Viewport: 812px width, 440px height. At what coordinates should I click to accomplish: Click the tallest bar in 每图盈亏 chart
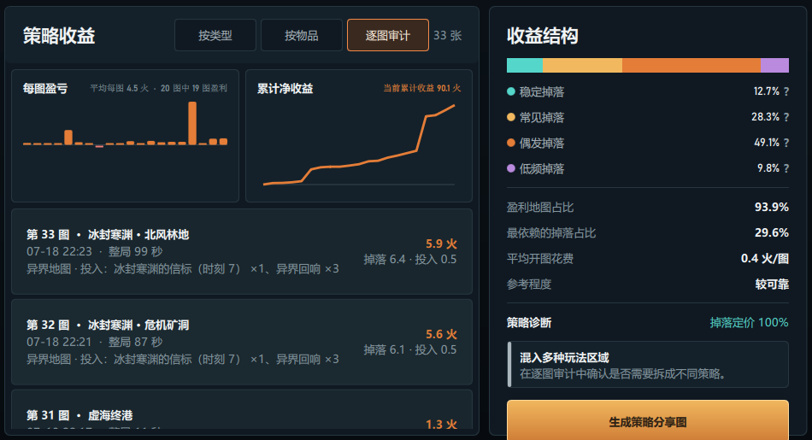pos(192,123)
